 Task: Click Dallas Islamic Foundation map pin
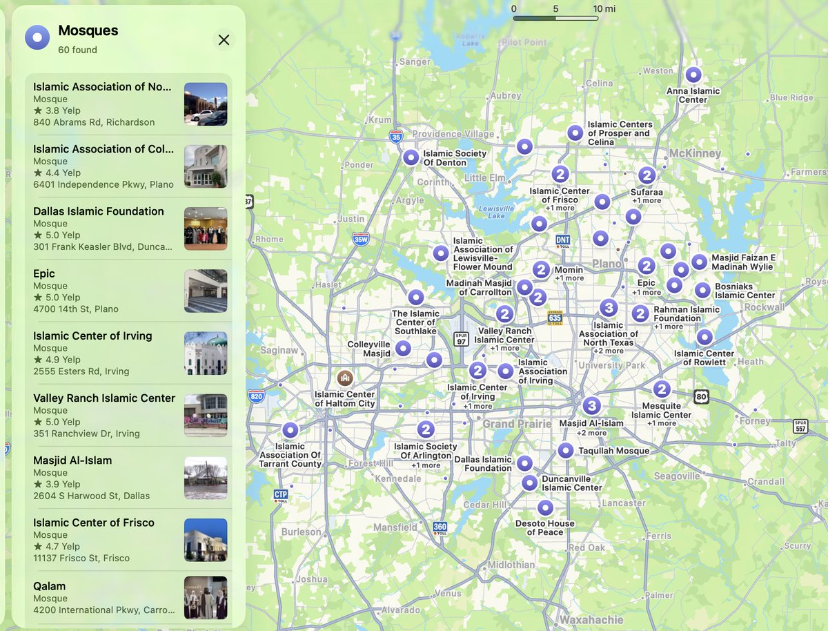524,463
